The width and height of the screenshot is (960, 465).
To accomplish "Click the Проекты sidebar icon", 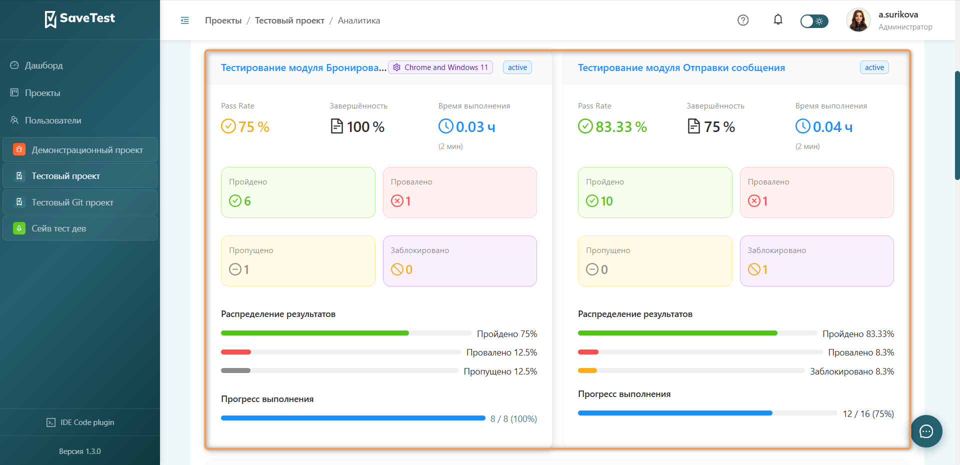I will coord(14,92).
